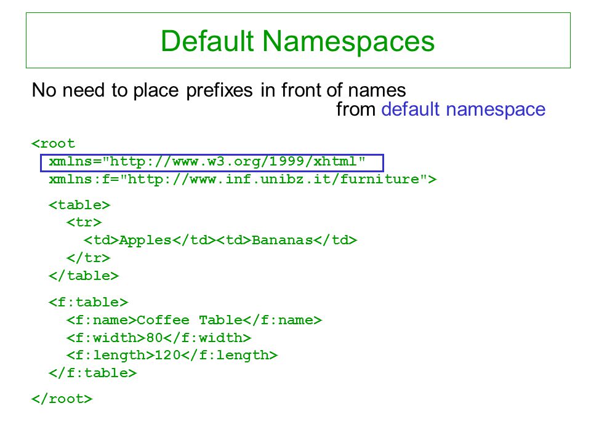Click the opening '<tr>' tag
The width and height of the screenshot is (591, 443).
tap(84, 223)
